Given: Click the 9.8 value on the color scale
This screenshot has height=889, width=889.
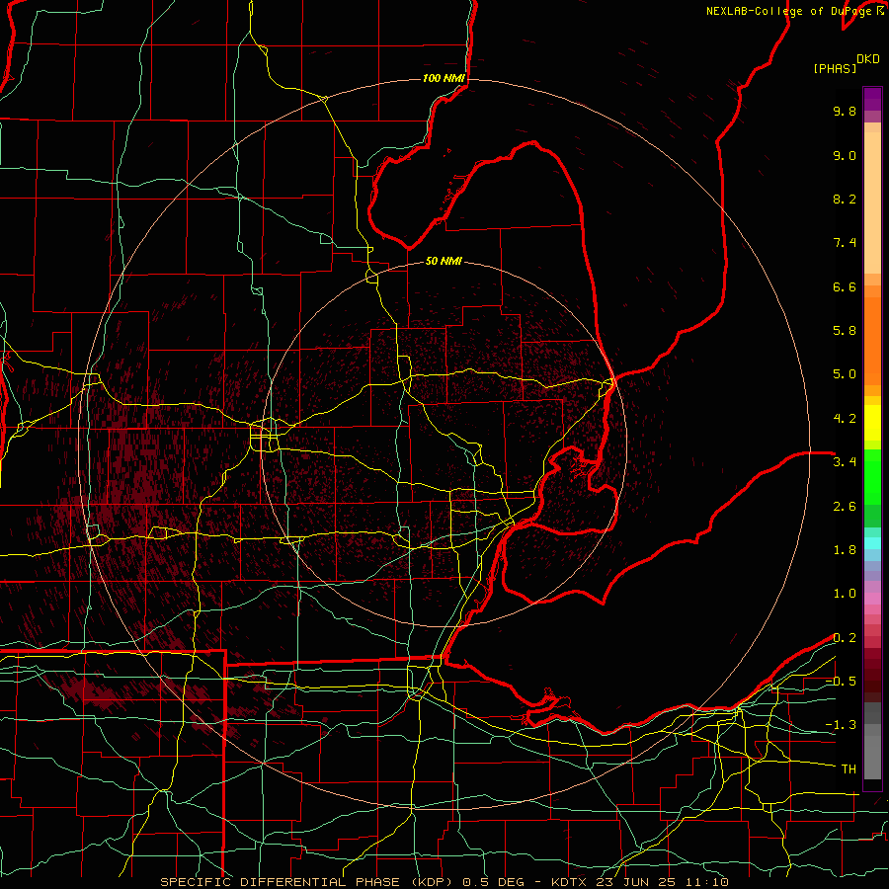Looking at the screenshot, I should 845,112.
